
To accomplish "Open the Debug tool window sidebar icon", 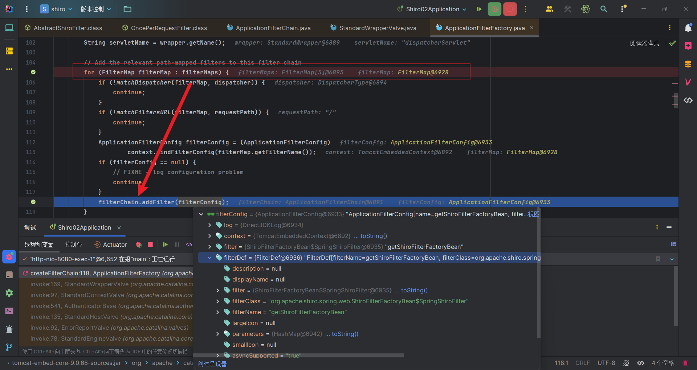I will (9, 257).
